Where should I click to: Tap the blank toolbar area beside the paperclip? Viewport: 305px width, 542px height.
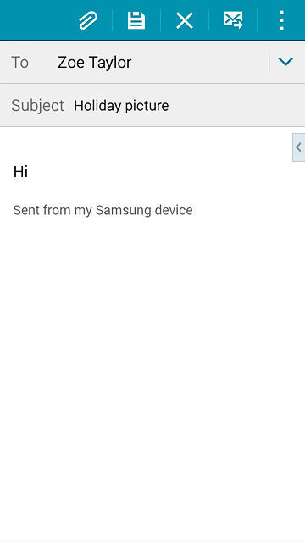tap(36, 20)
